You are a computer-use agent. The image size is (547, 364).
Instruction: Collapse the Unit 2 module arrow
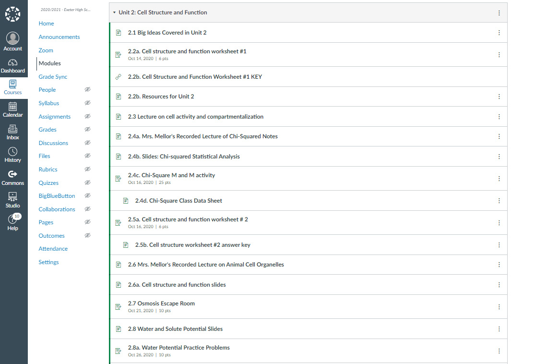[x=114, y=12]
